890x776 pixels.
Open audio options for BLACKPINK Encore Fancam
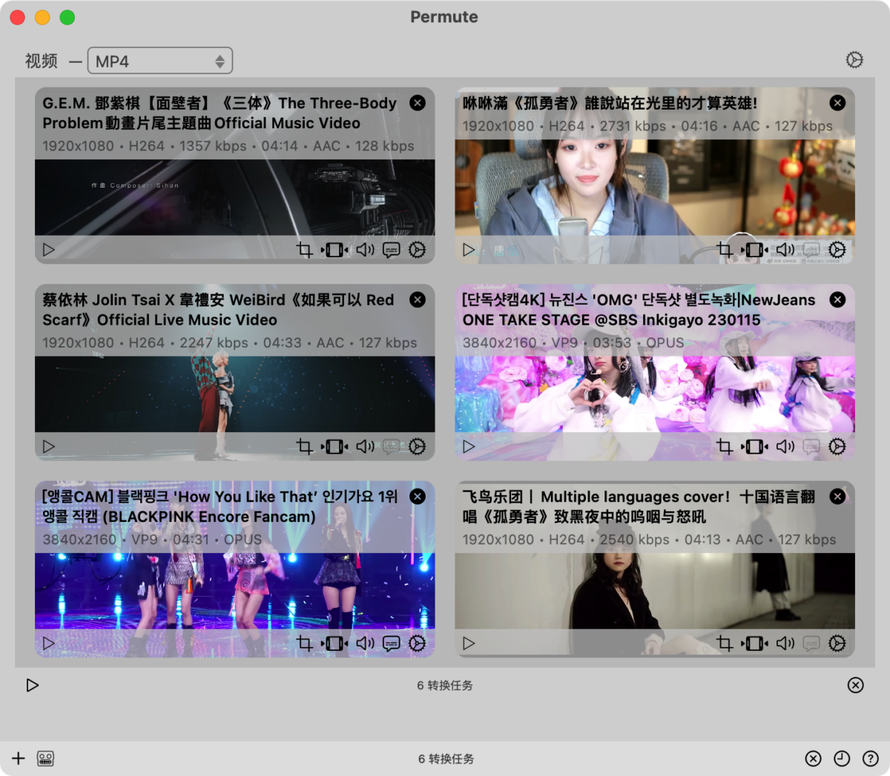click(x=365, y=643)
